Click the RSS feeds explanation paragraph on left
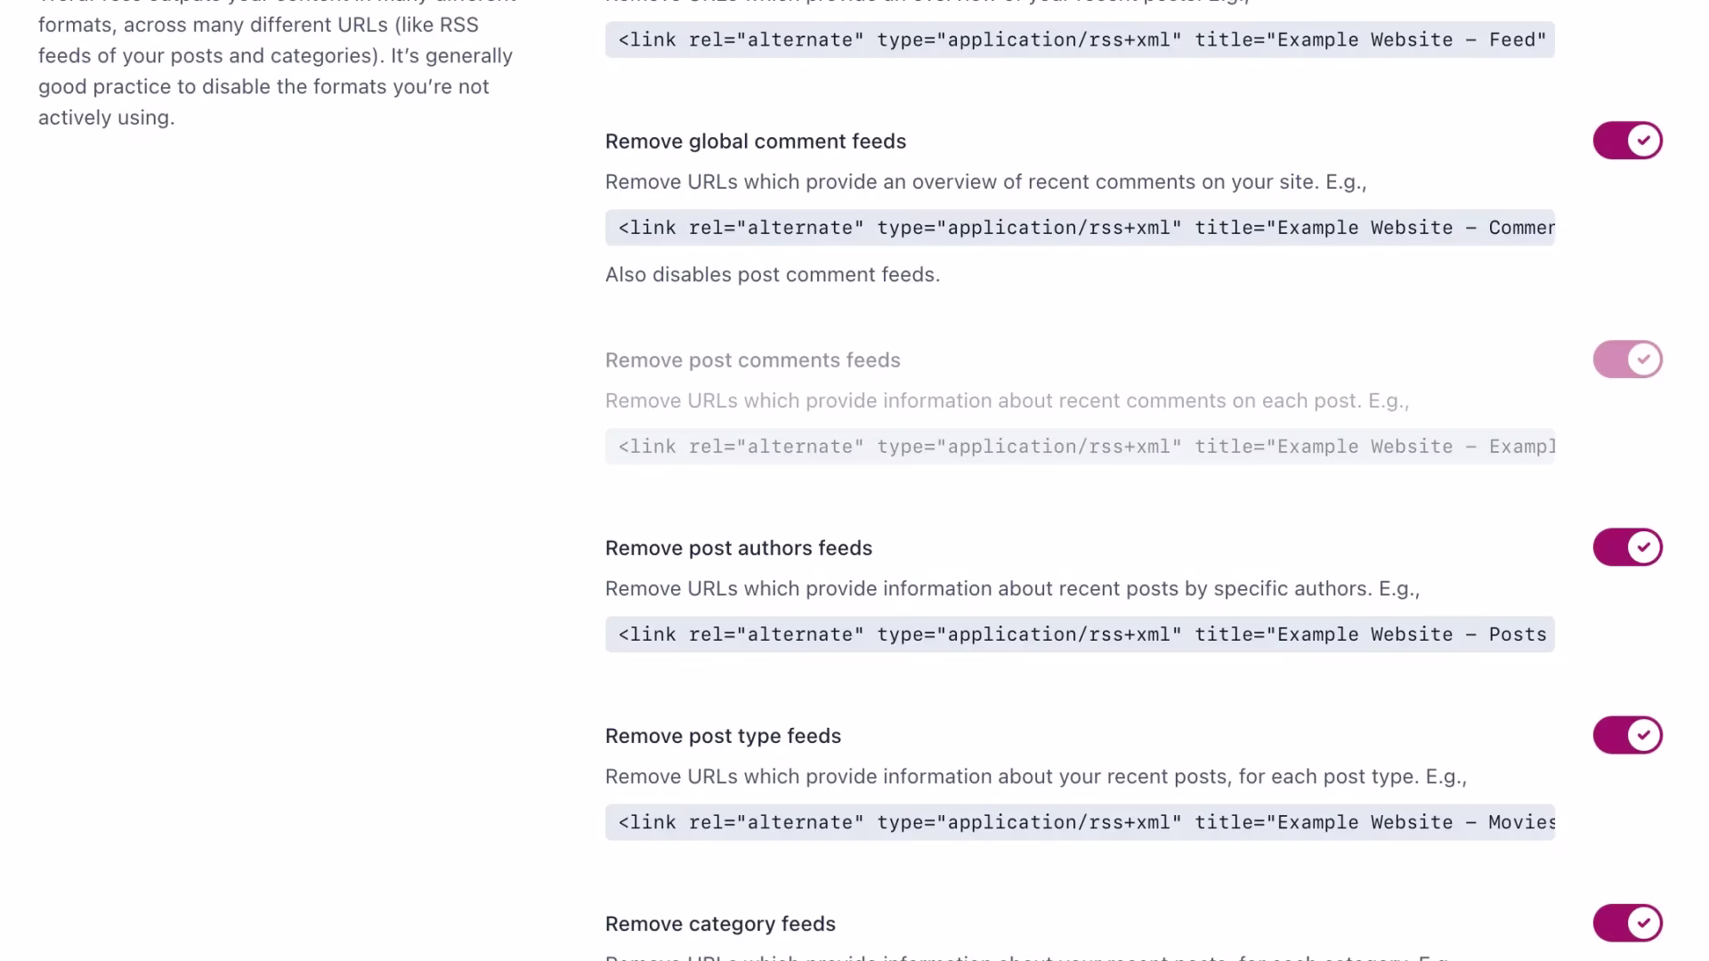 click(x=275, y=71)
